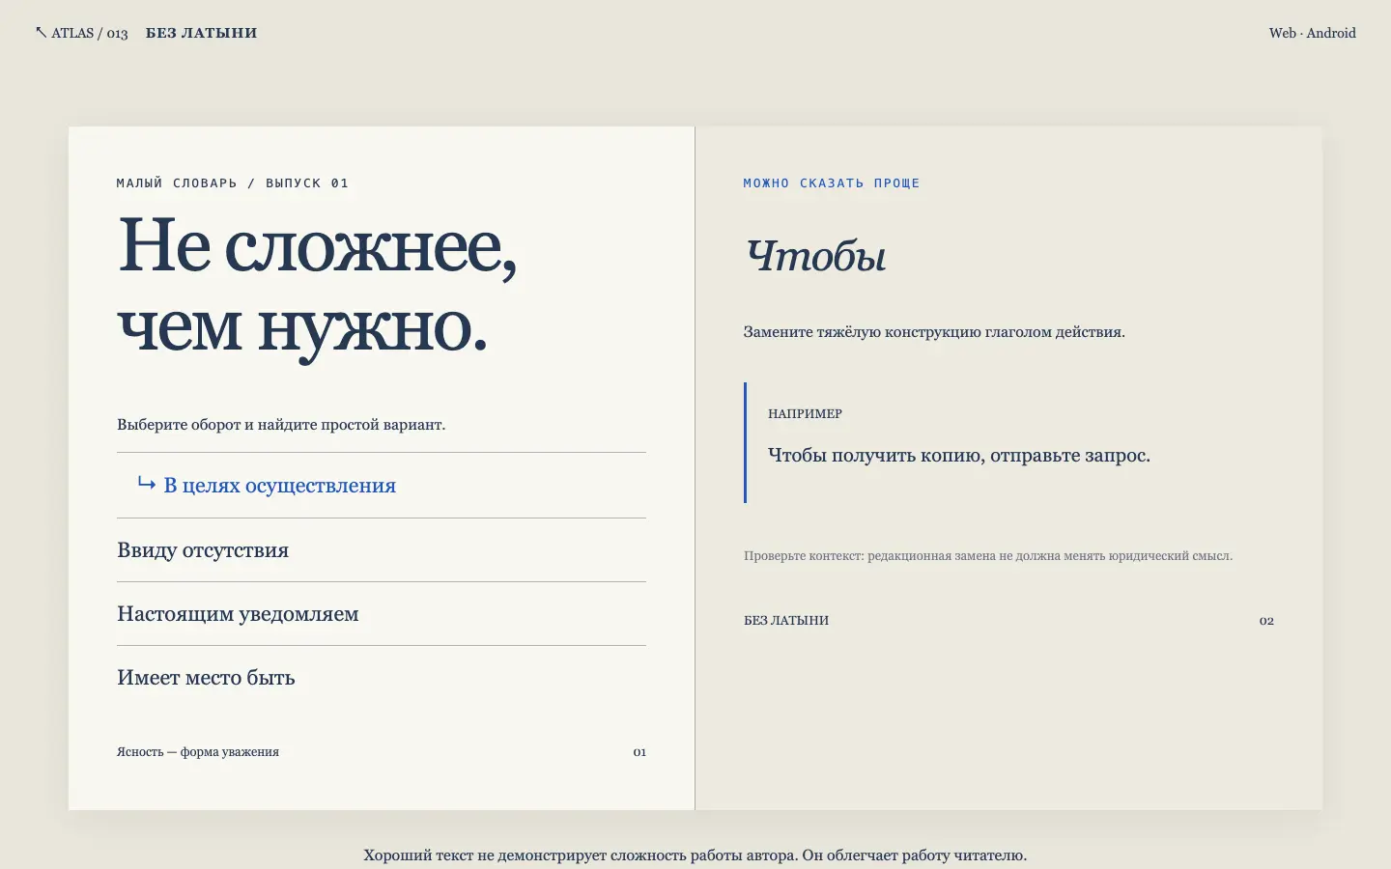Click 'Выберите оборот и найдите простой вариант.'
The height and width of the screenshot is (869, 1391).
[281, 425]
